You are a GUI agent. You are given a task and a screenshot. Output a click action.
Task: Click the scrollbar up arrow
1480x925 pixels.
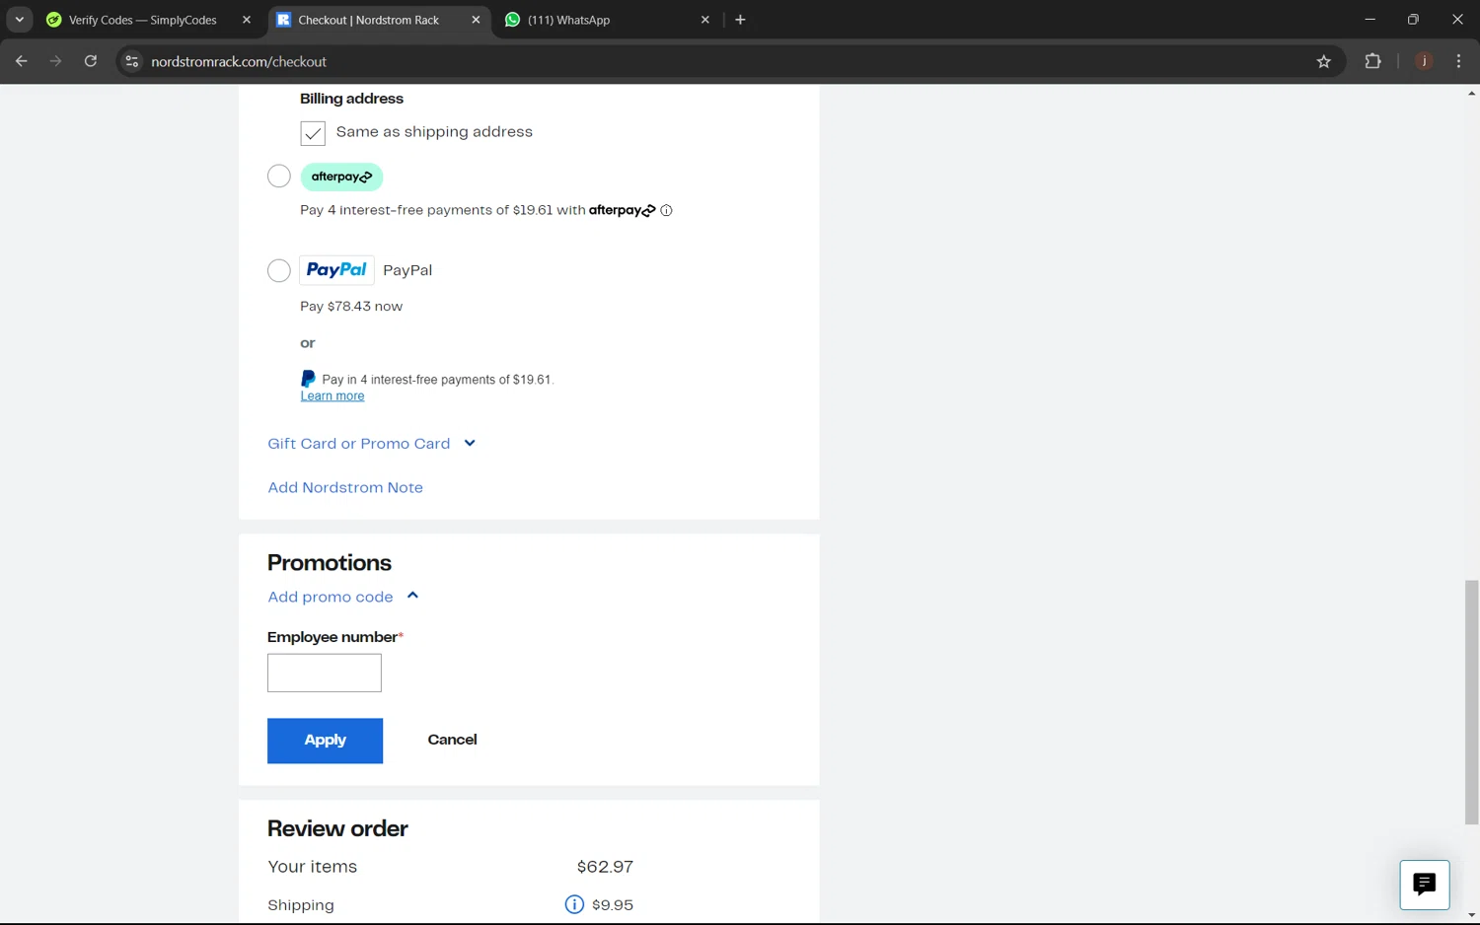coord(1471,93)
